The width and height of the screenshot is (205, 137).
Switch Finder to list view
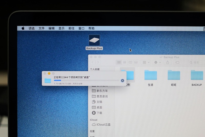tap(125, 62)
